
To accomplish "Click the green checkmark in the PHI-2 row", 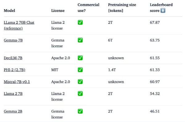I will [x=80, y=69].
